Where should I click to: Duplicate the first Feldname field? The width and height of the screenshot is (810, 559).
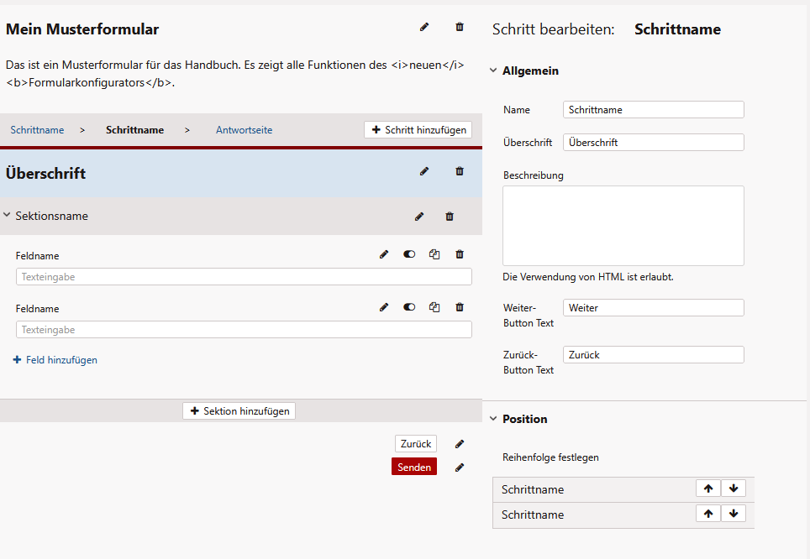(434, 254)
